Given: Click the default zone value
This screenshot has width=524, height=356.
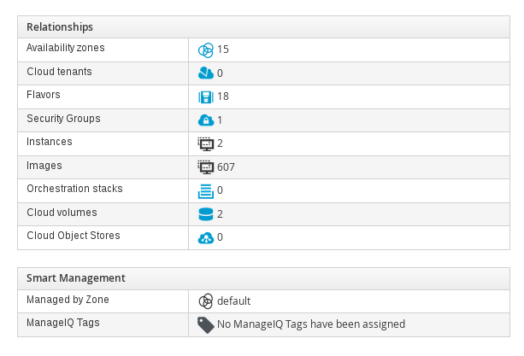Looking at the screenshot, I should (233, 301).
